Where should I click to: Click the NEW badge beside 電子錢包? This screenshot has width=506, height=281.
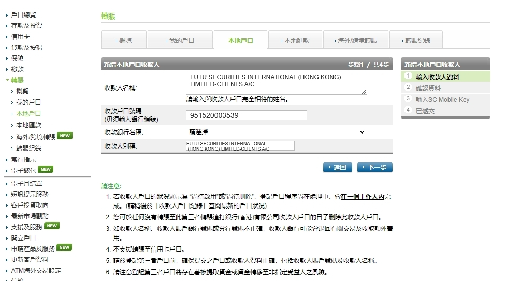(x=46, y=169)
